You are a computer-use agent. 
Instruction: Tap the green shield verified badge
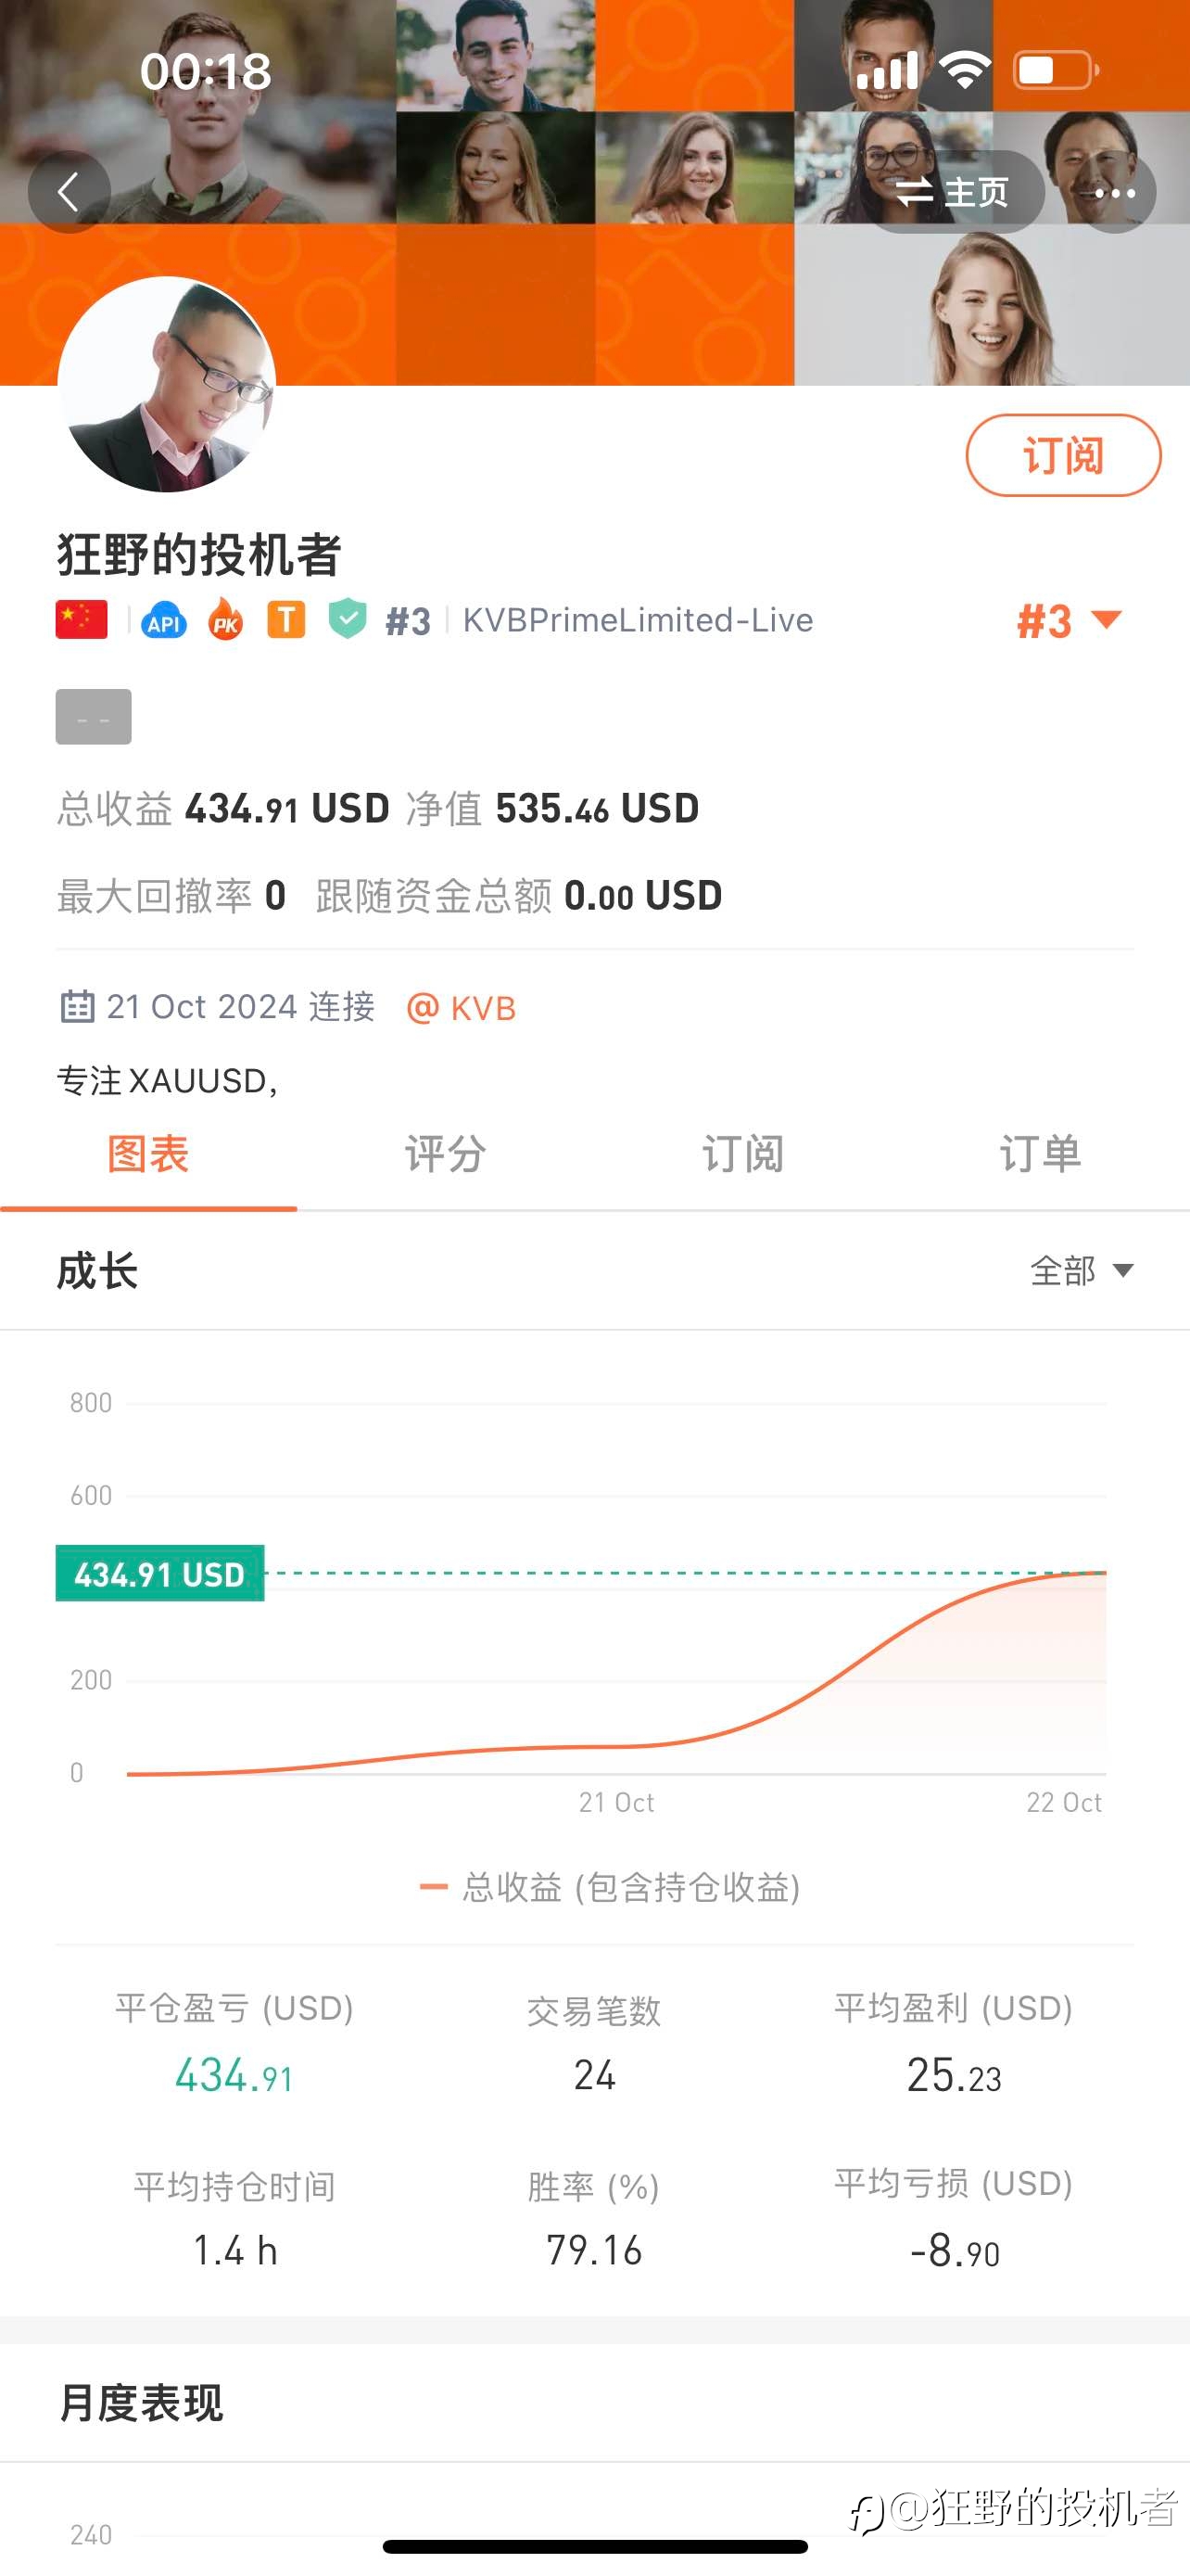point(347,619)
